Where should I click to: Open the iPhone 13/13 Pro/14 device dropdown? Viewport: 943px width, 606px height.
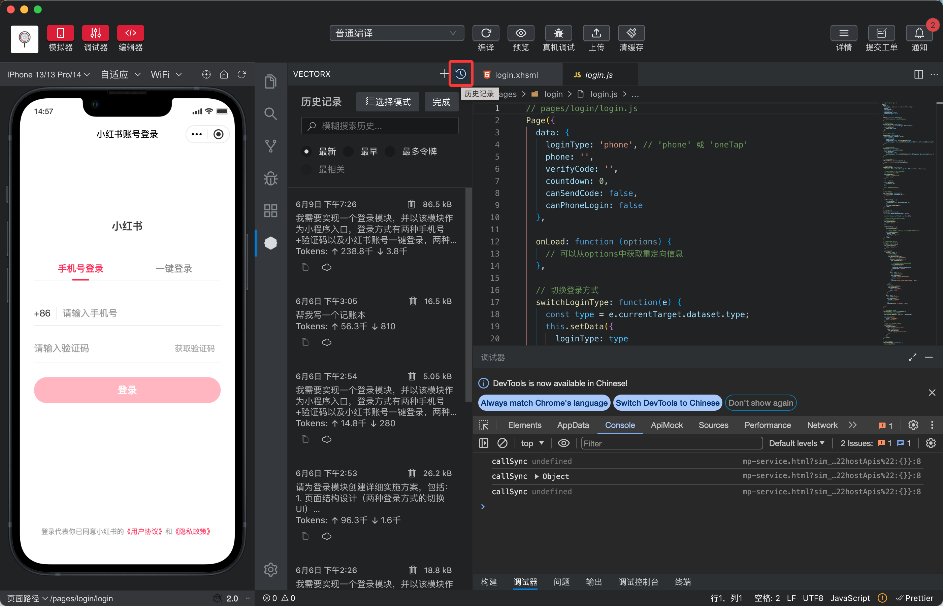[x=48, y=74]
